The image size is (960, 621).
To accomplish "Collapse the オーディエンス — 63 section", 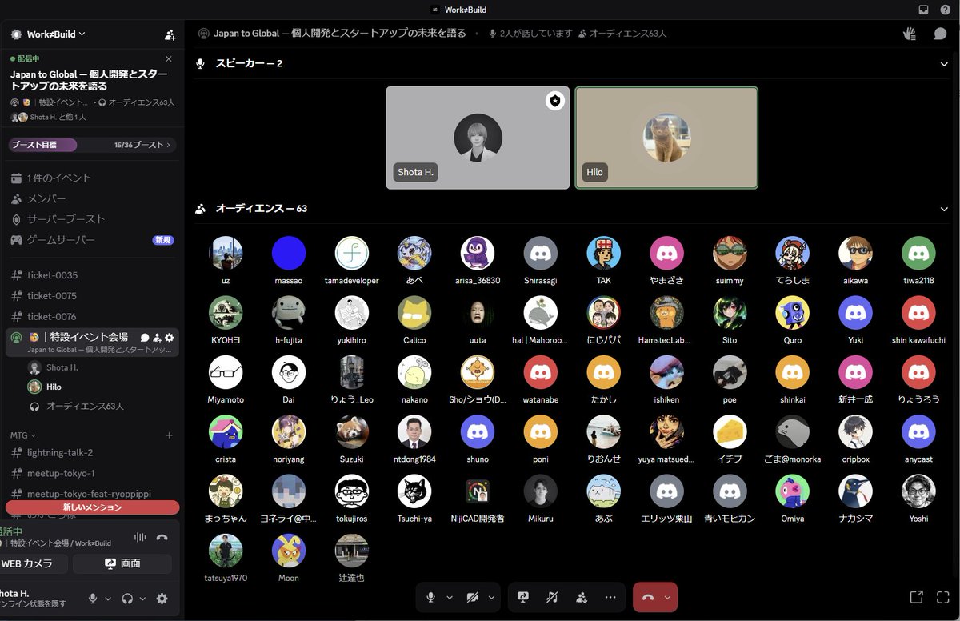I will coord(942,208).
